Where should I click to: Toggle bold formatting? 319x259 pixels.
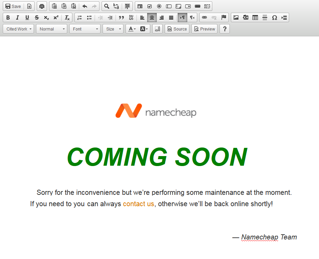pos(8,18)
